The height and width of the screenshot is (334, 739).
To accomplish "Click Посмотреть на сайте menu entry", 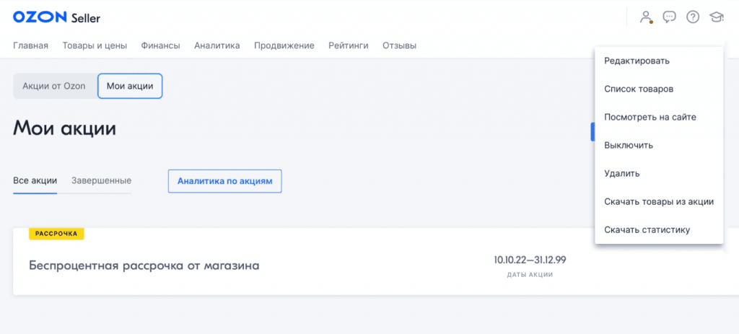I will point(650,117).
